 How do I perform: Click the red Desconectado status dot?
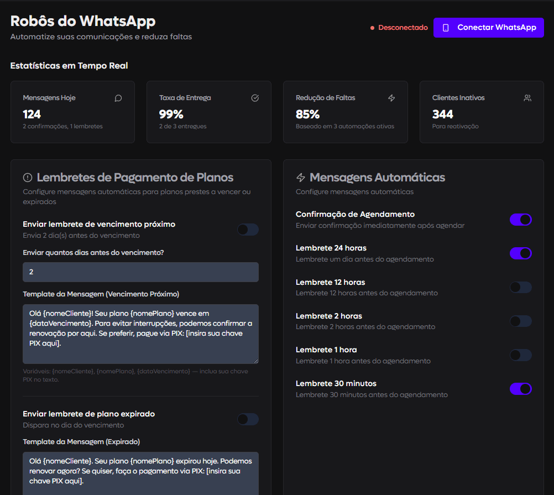(x=372, y=28)
